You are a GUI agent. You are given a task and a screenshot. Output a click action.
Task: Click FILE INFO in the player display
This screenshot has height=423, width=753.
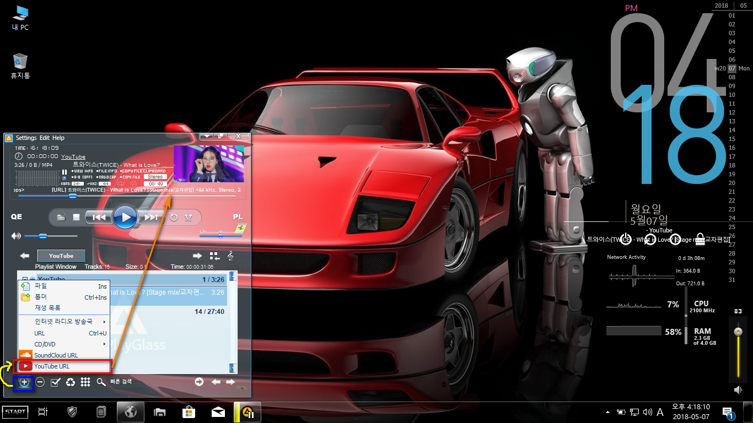click(106, 171)
